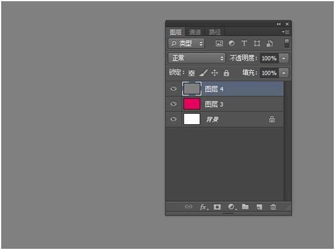Image resolution: width=335 pixels, height=250 pixels.
Task: Click the delete layer trash icon
Action: (x=273, y=207)
